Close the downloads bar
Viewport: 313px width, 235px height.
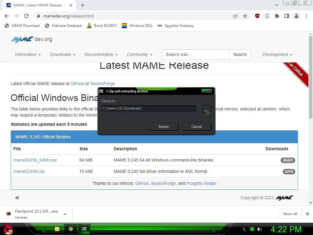pyautogui.click(x=307, y=214)
